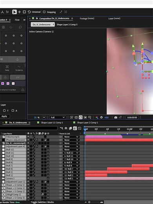153x204 pixels.
Task: Click the Do_It_Underscores breadcrumb button
Action: 43,24
